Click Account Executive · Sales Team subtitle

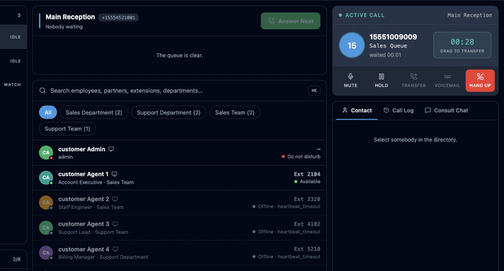(96, 182)
